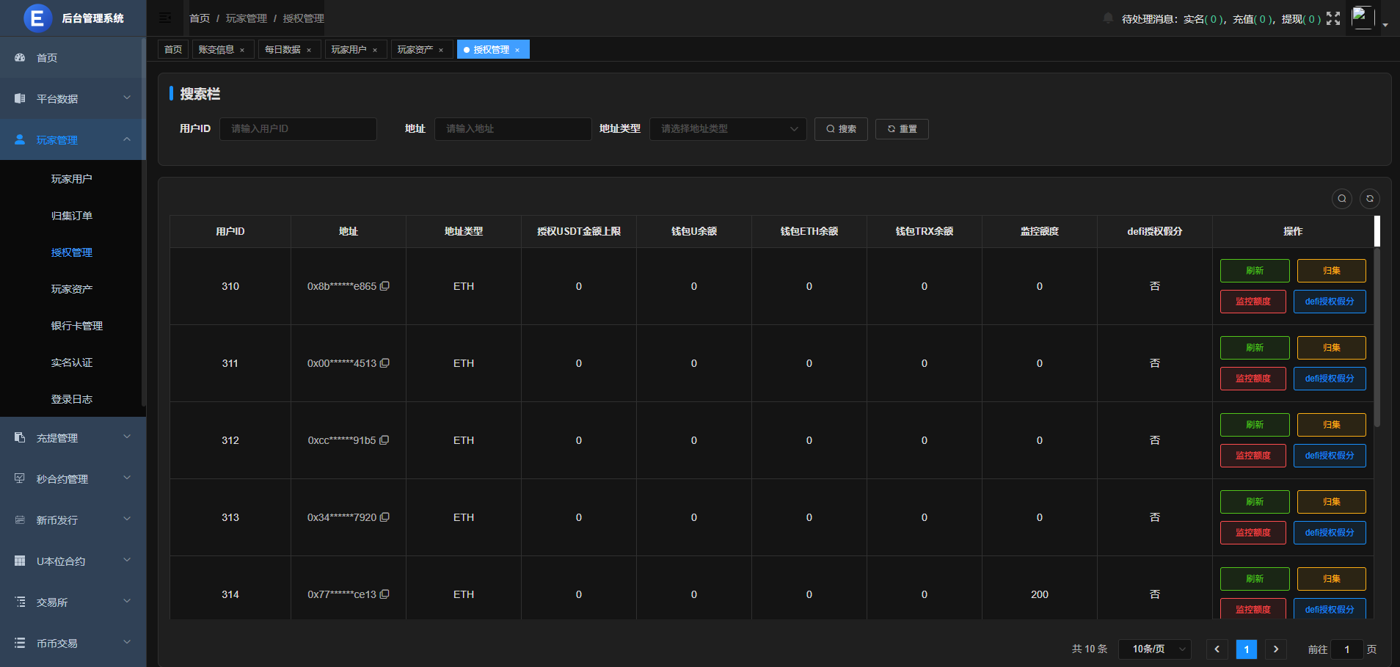Screen dimensions: 1400x667
Task: Collapse the 玩家管理 sidebar menu
Action: coord(73,139)
